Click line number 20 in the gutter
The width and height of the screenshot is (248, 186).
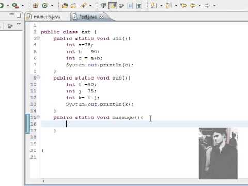point(33,150)
